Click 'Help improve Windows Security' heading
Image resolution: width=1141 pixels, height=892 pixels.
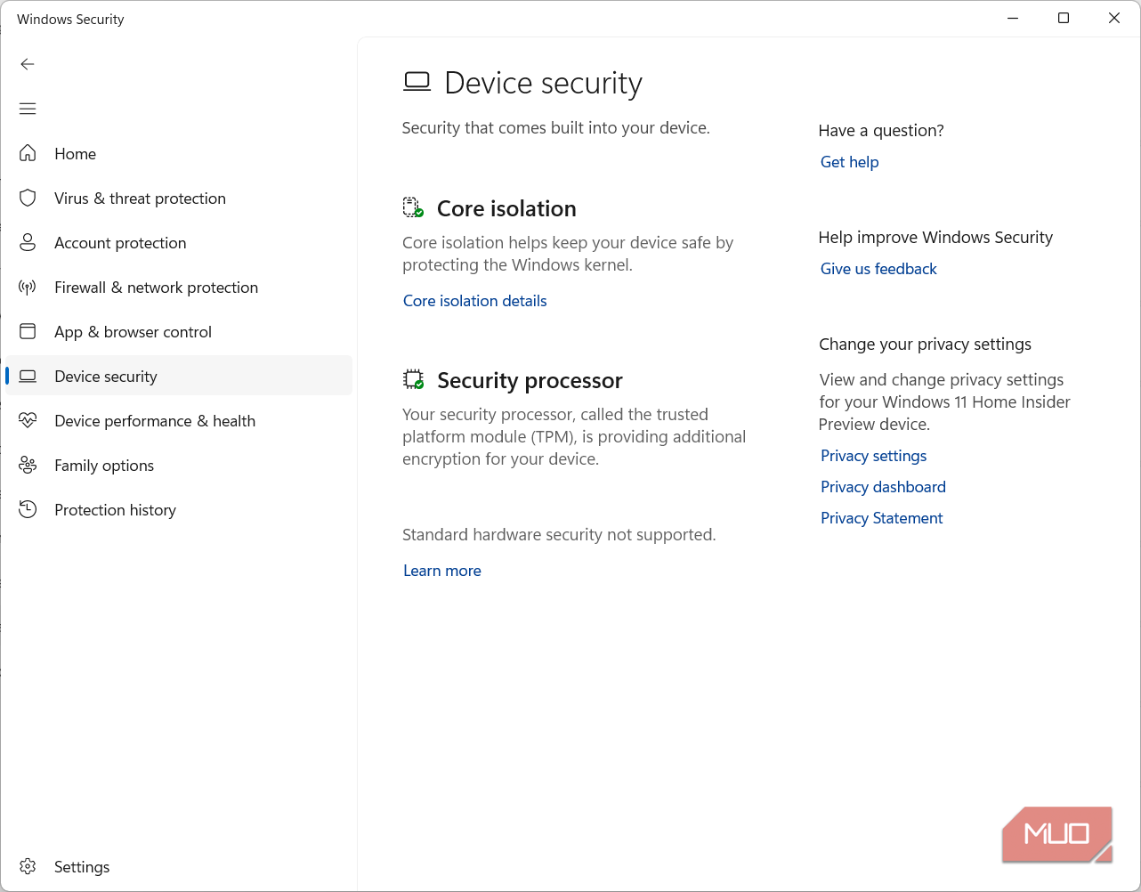click(x=935, y=238)
